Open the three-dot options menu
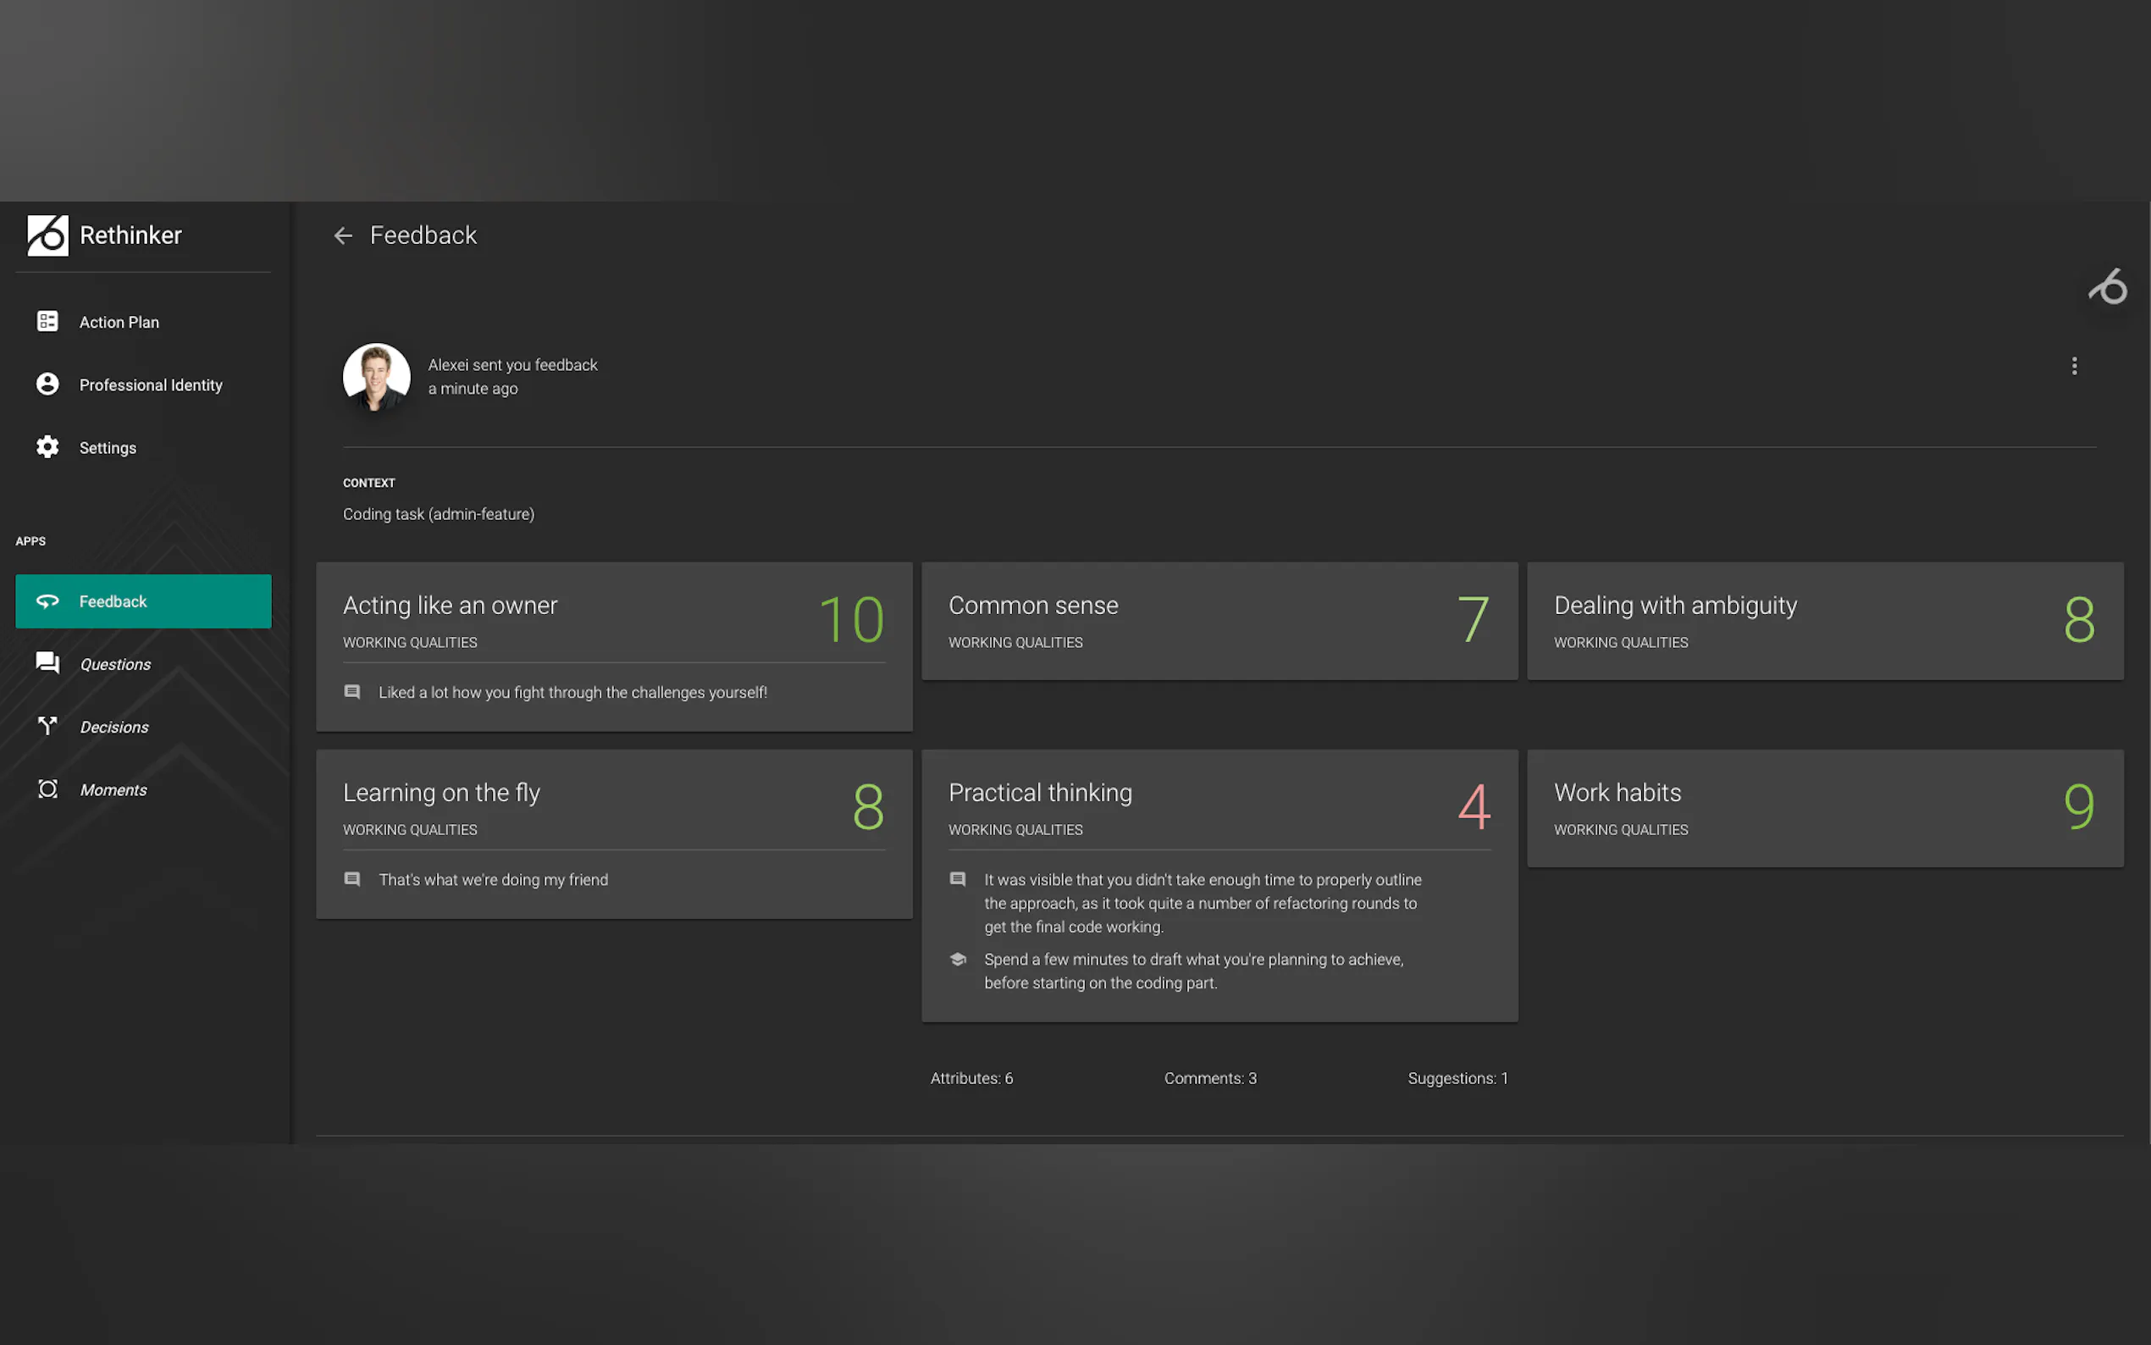The height and width of the screenshot is (1345, 2151). tap(2074, 366)
